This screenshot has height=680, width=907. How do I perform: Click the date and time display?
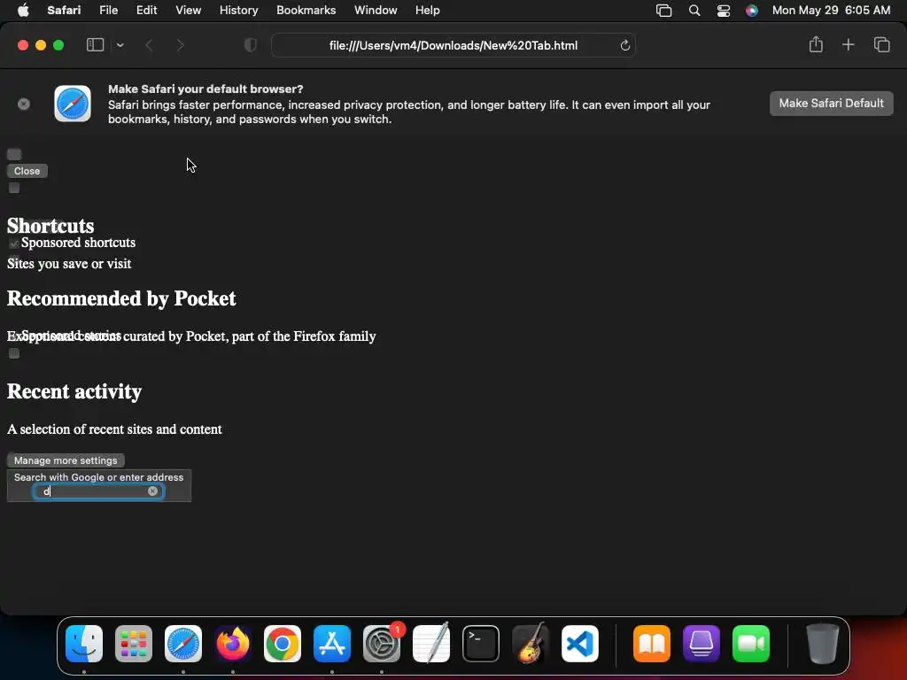[x=831, y=11]
